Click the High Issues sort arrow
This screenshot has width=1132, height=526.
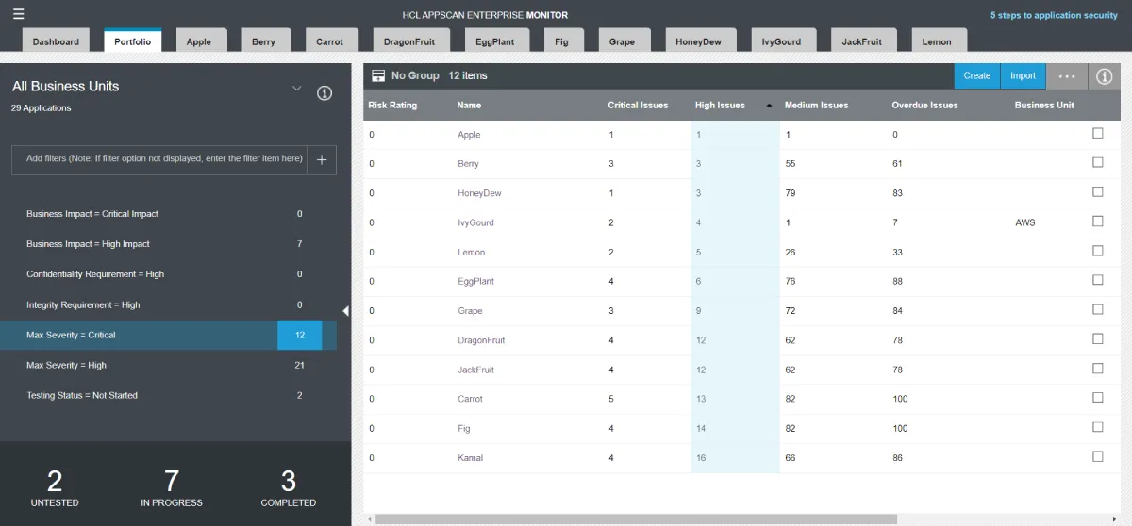pyautogui.click(x=768, y=106)
